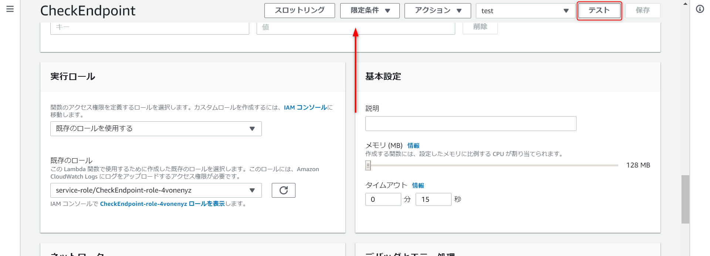Click the 128 MB memory value
Image resolution: width=710 pixels, height=256 pixels.
click(x=638, y=165)
